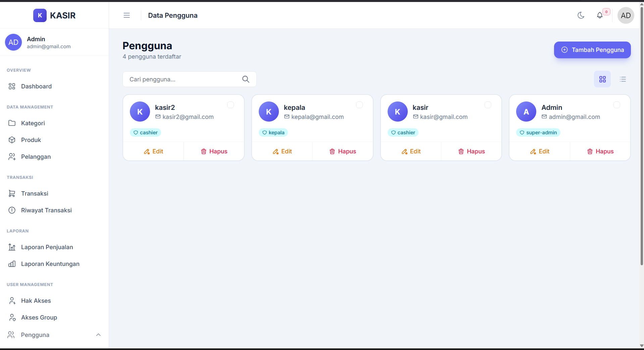The width and height of the screenshot is (644, 350).
Task: Focus the Cari pengguna search field
Action: 190,79
